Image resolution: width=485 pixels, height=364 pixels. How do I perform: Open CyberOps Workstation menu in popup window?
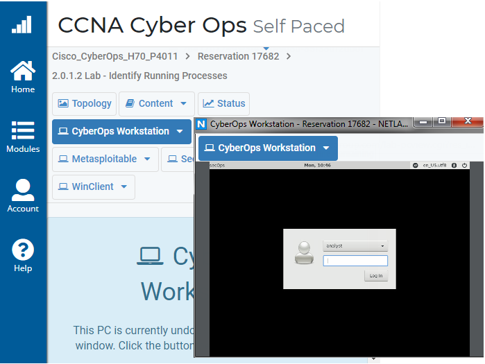(x=268, y=148)
